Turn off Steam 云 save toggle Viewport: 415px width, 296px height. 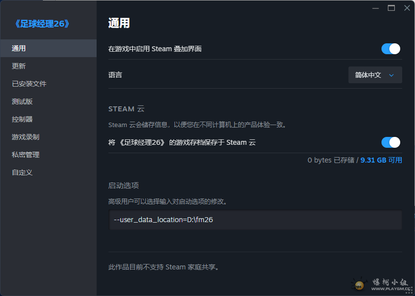(390, 142)
